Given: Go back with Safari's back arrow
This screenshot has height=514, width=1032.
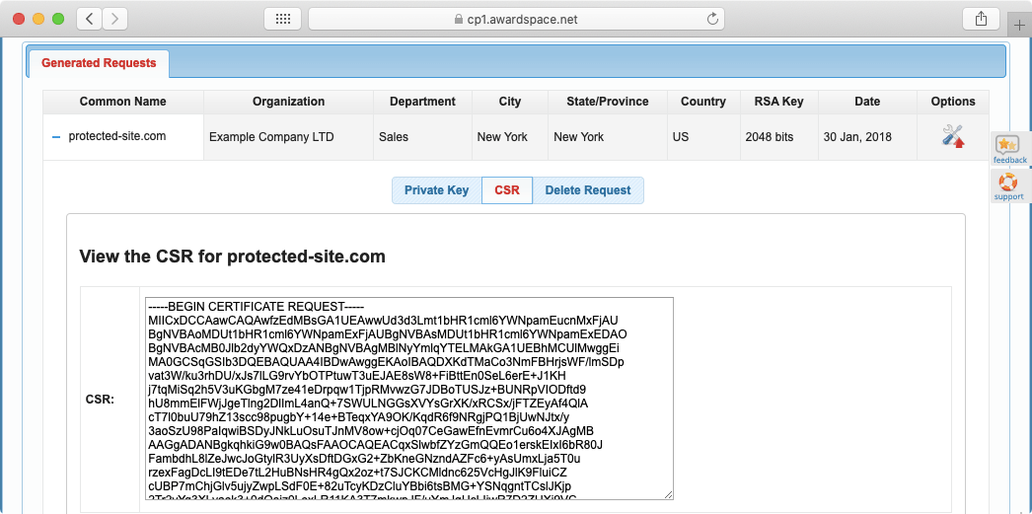Looking at the screenshot, I should coord(89,19).
